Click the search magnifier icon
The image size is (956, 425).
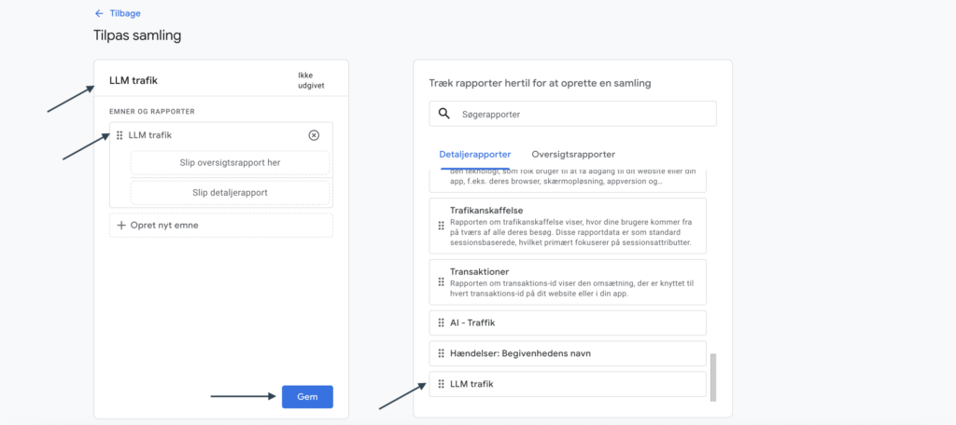point(444,114)
